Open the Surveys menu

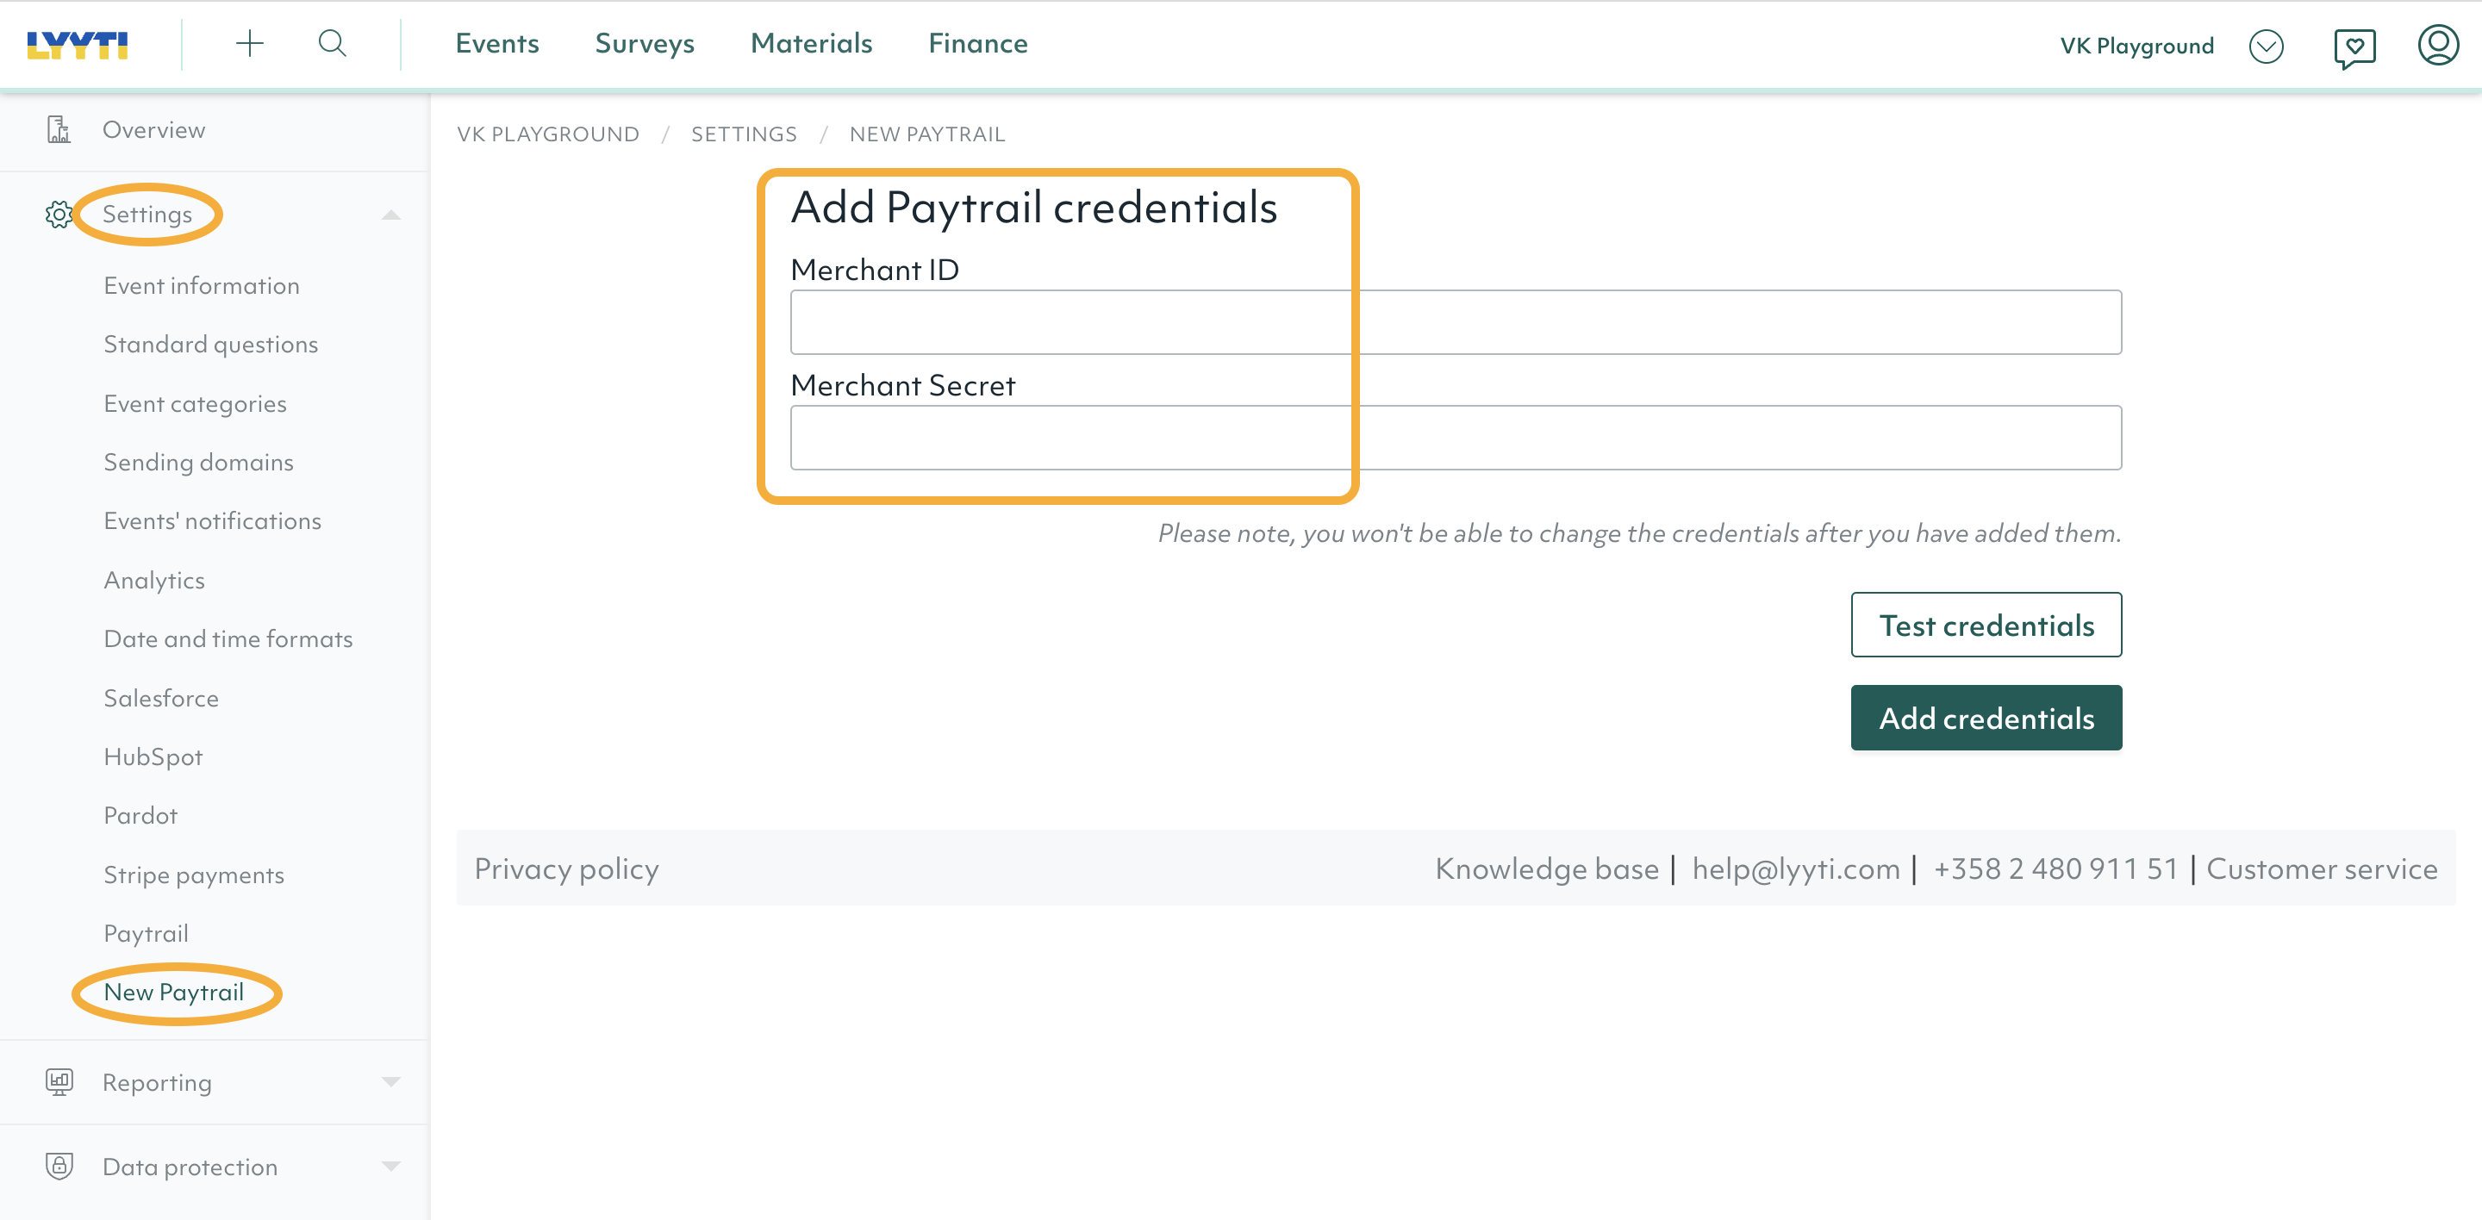pyautogui.click(x=645, y=43)
